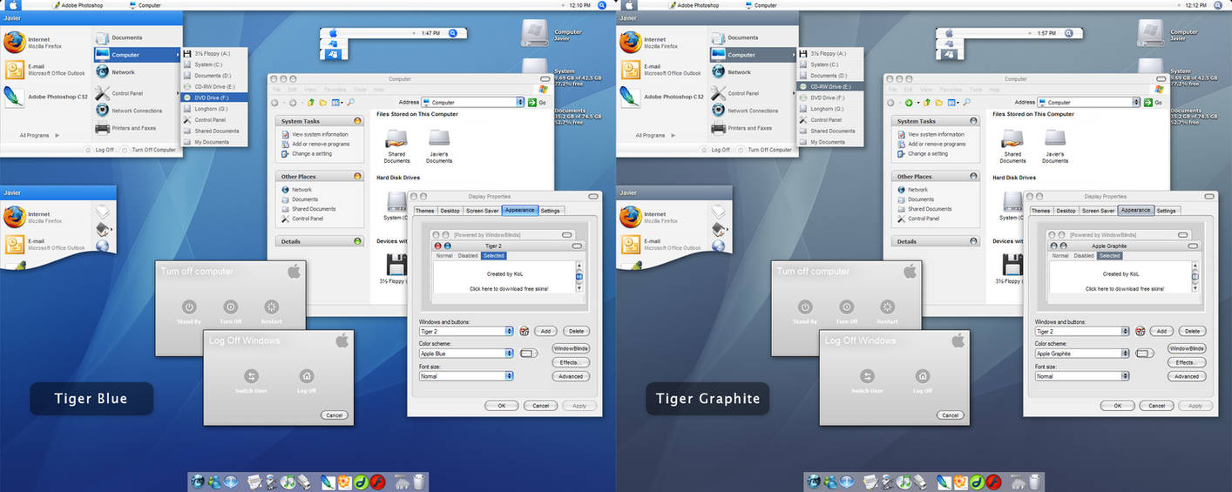The height and width of the screenshot is (492, 1232).
Task: Click OK in Tiger Graphite Display Properties
Action: tap(1117, 406)
